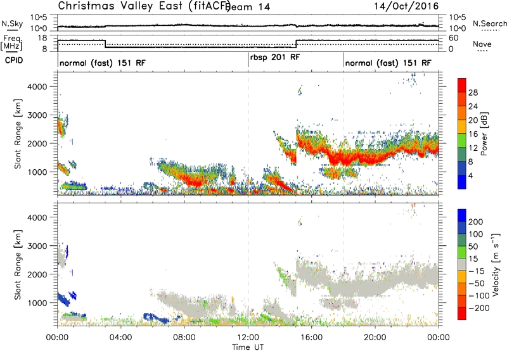Click the '20:00' time axis tick label
Screen dimensions: 507x351
375,338
